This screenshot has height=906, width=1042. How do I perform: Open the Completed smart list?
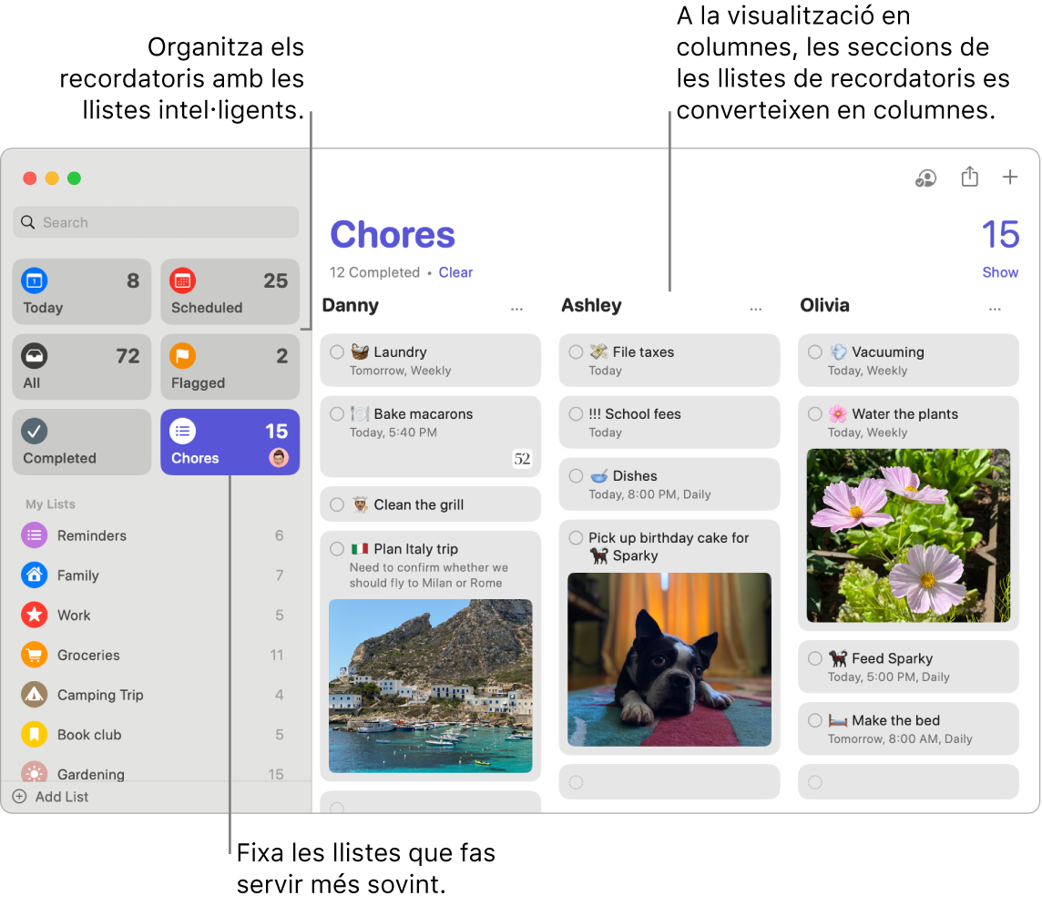click(81, 442)
